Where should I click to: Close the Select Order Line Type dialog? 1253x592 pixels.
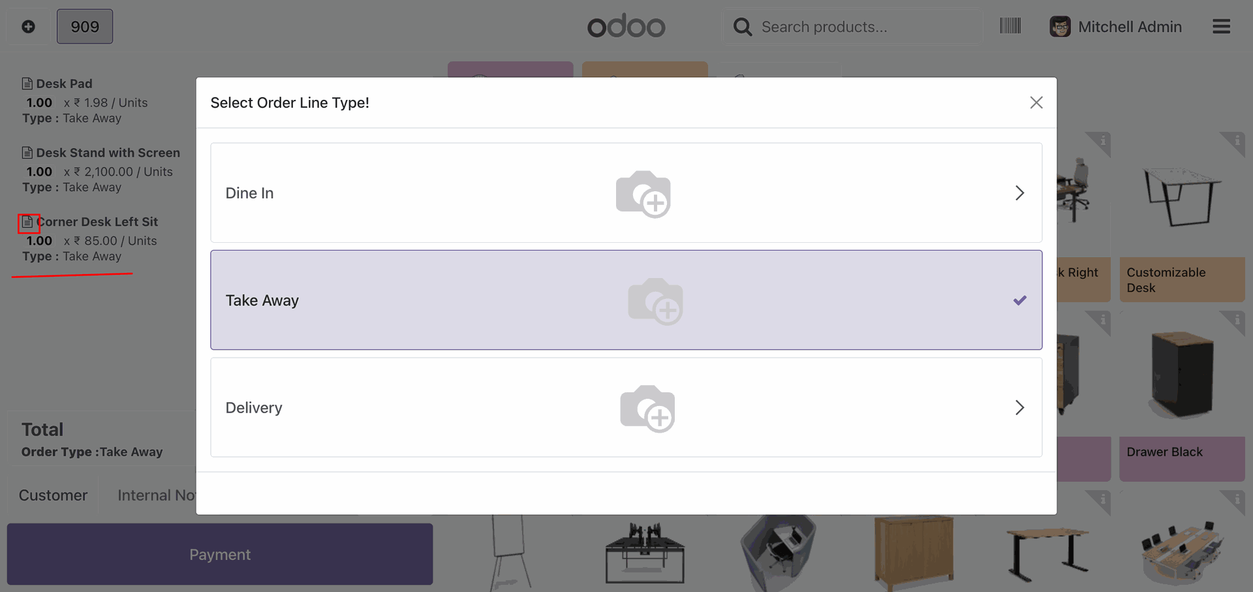pyautogui.click(x=1036, y=102)
